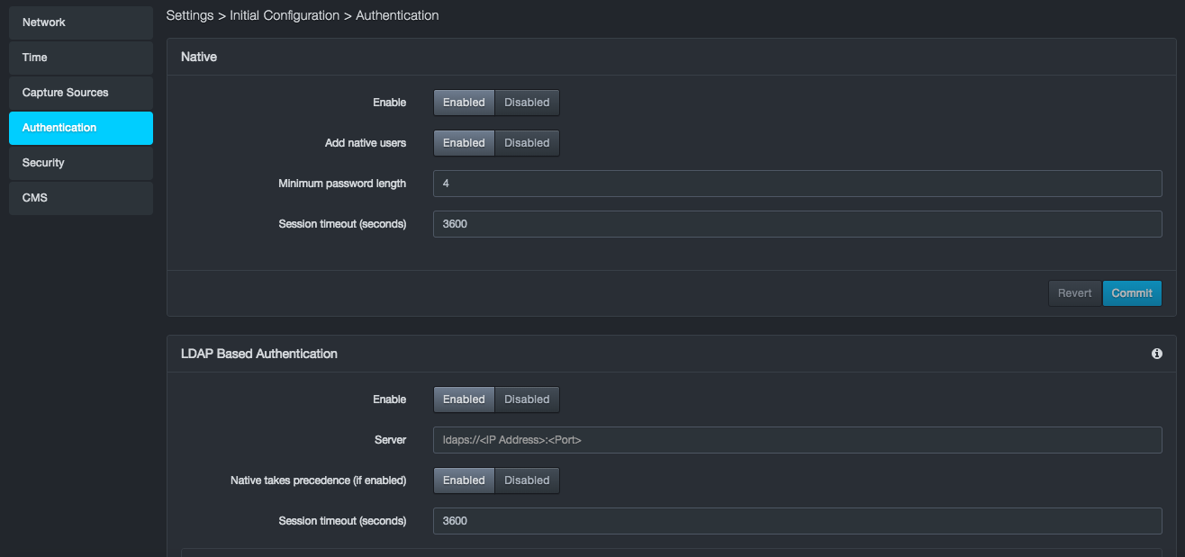Focus the Native Session timeout field
The width and height of the screenshot is (1185, 557).
pyautogui.click(x=797, y=224)
